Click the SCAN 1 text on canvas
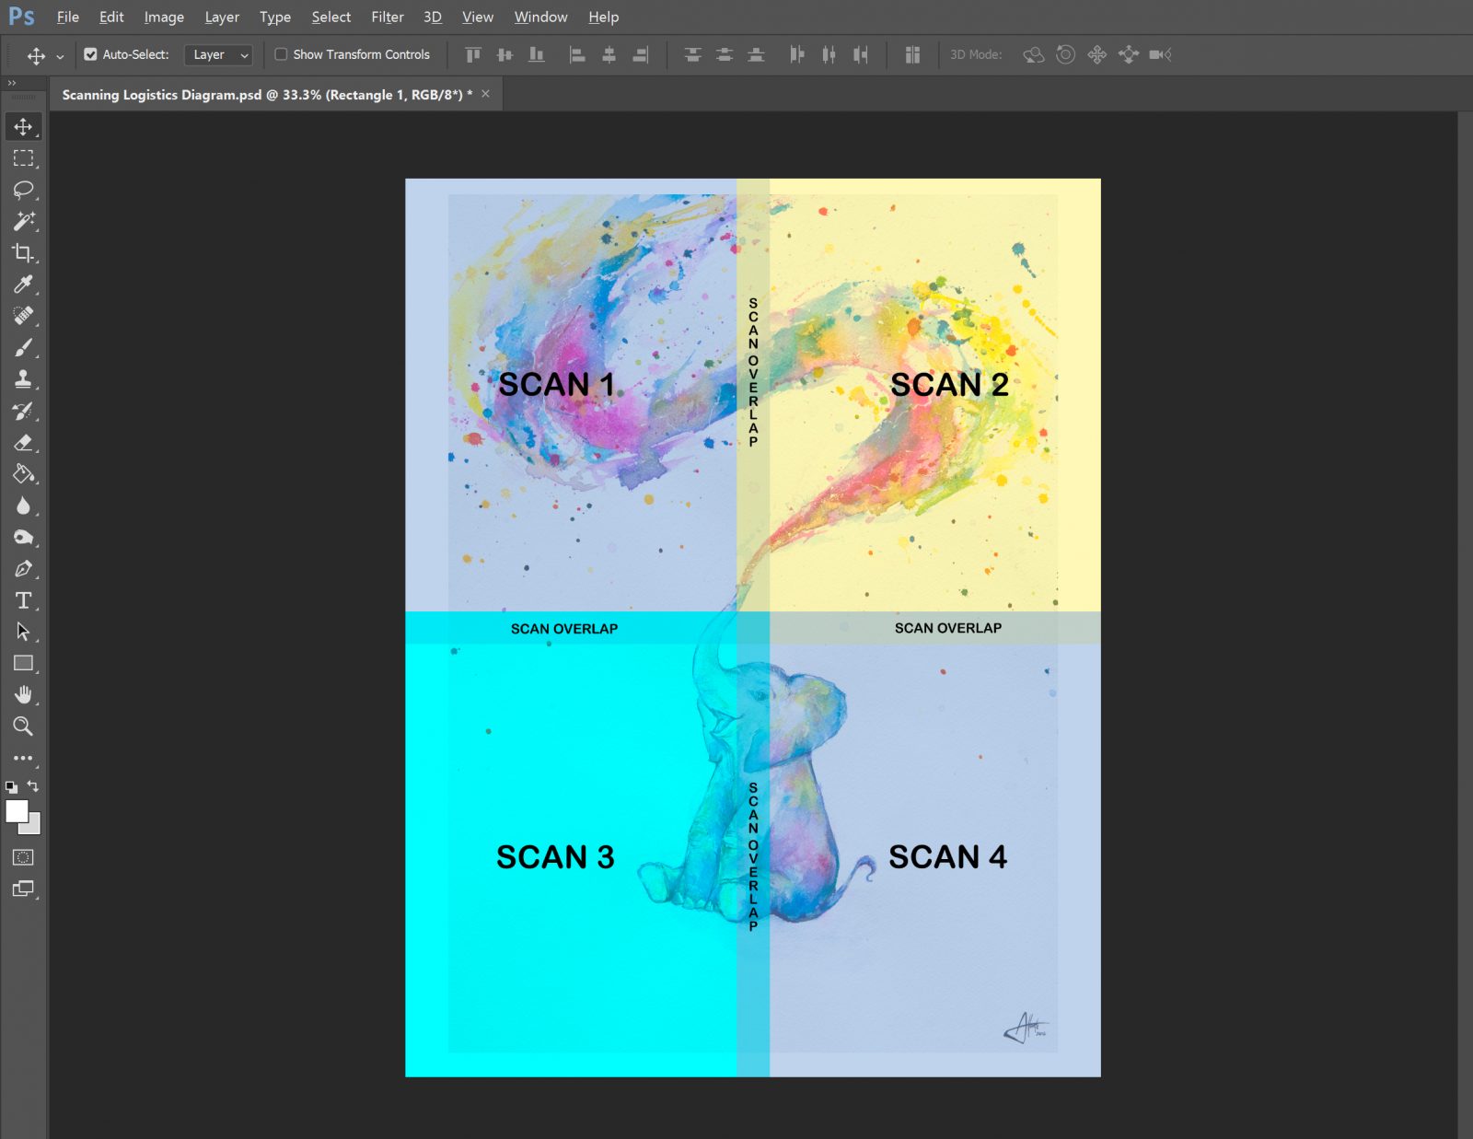Screen dimensions: 1473x1139 pyautogui.click(x=555, y=384)
